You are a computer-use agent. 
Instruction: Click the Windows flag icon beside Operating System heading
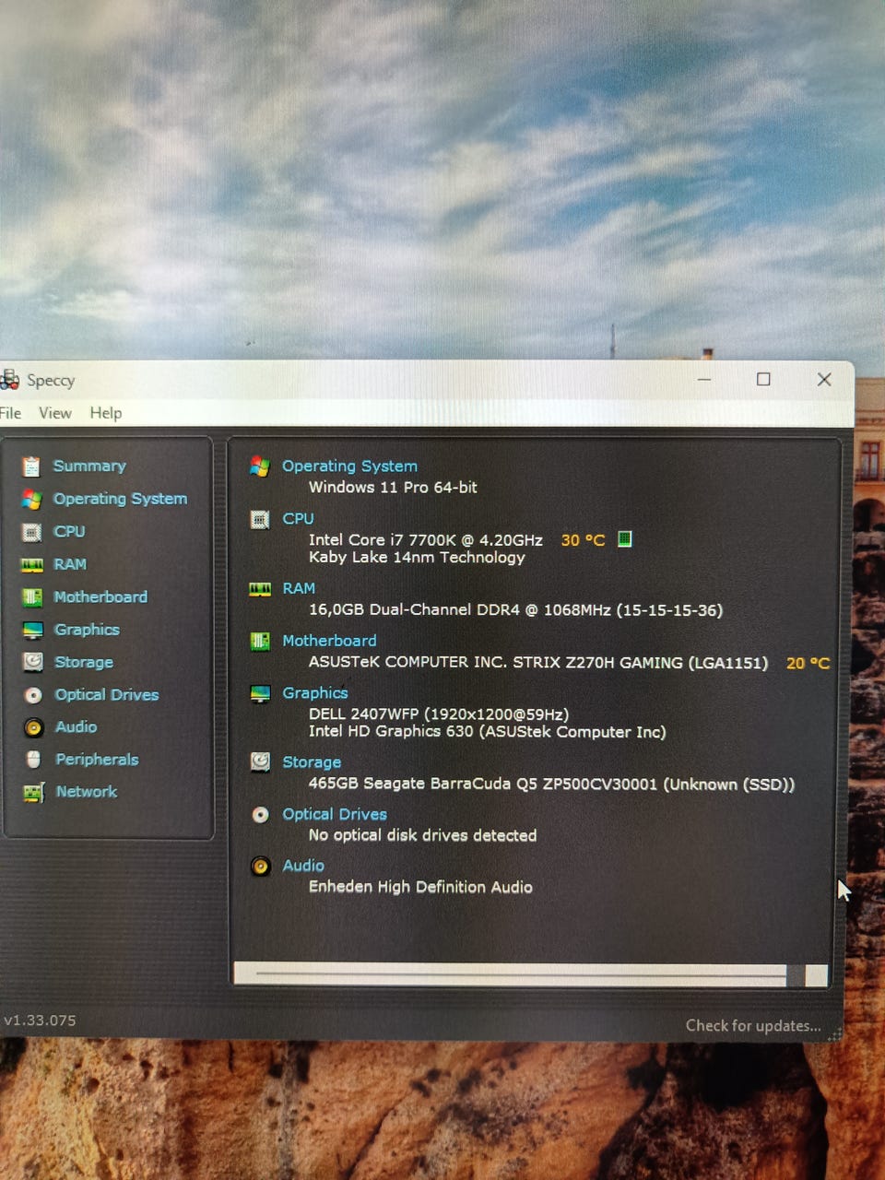(260, 466)
